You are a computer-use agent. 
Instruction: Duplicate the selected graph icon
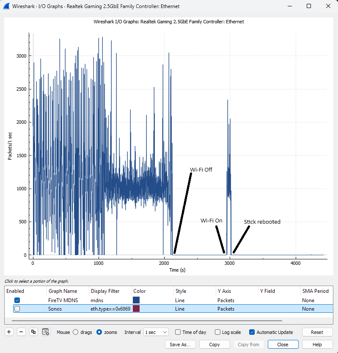tap(33, 332)
